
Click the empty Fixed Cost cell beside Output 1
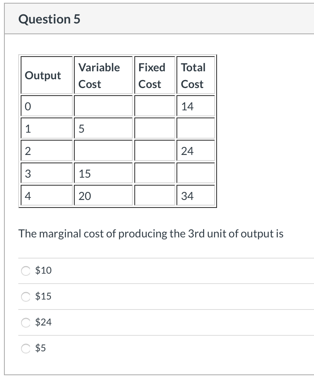[155, 128]
